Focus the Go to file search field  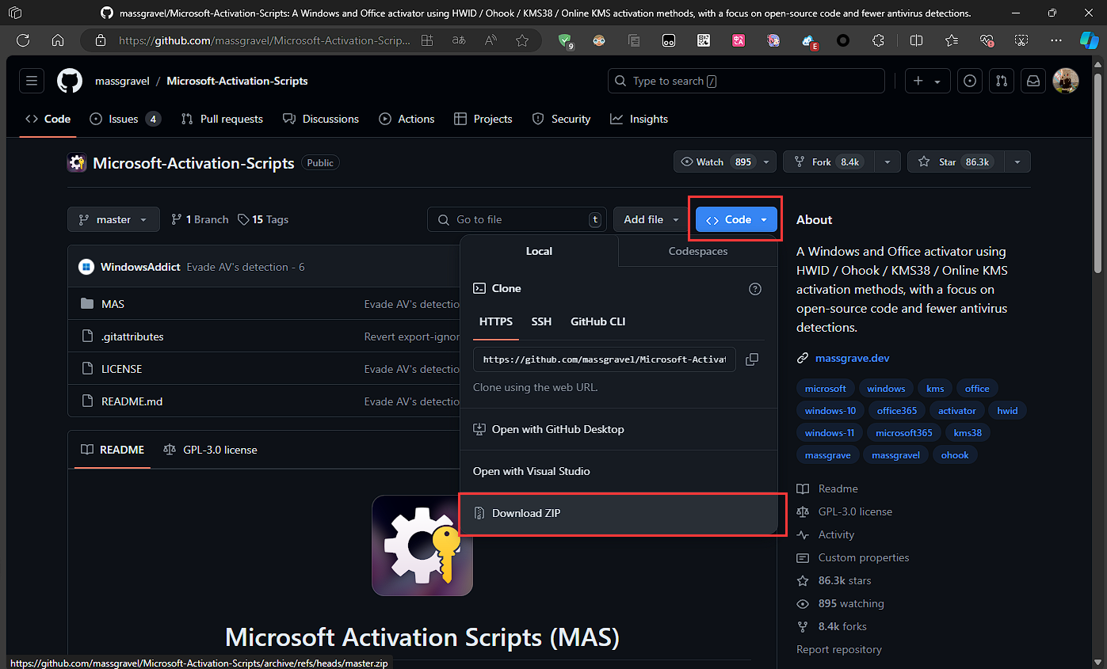coord(517,219)
